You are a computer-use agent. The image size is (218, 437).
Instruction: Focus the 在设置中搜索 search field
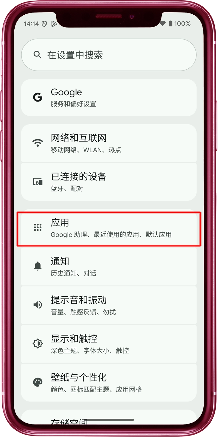click(109, 55)
